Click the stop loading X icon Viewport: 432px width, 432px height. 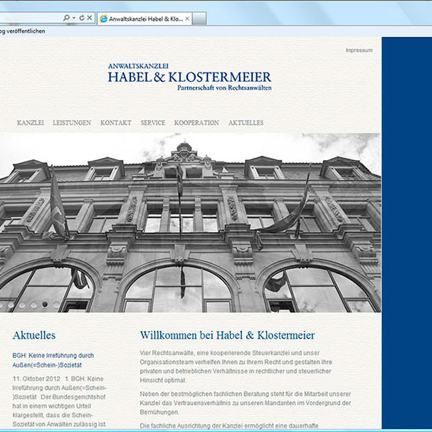tap(90, 17)
